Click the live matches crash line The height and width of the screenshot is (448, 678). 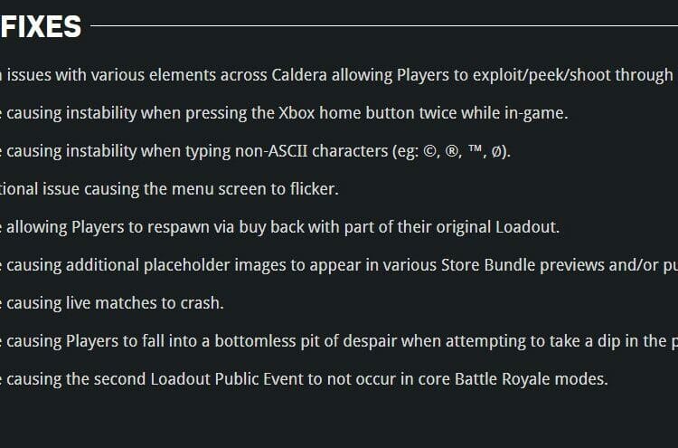[112, 303]
